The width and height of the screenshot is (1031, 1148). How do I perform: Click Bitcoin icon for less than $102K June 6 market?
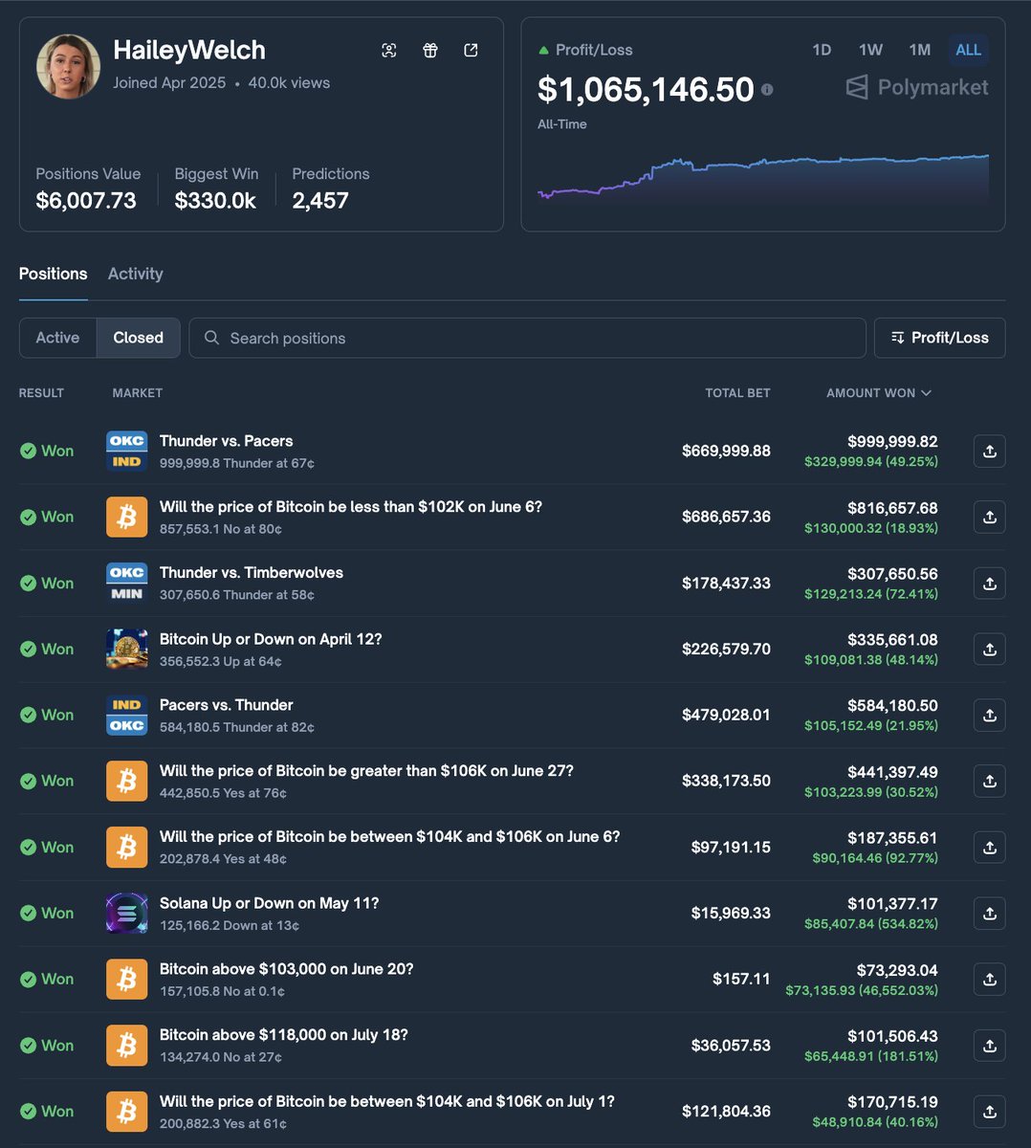click(126, 518)
